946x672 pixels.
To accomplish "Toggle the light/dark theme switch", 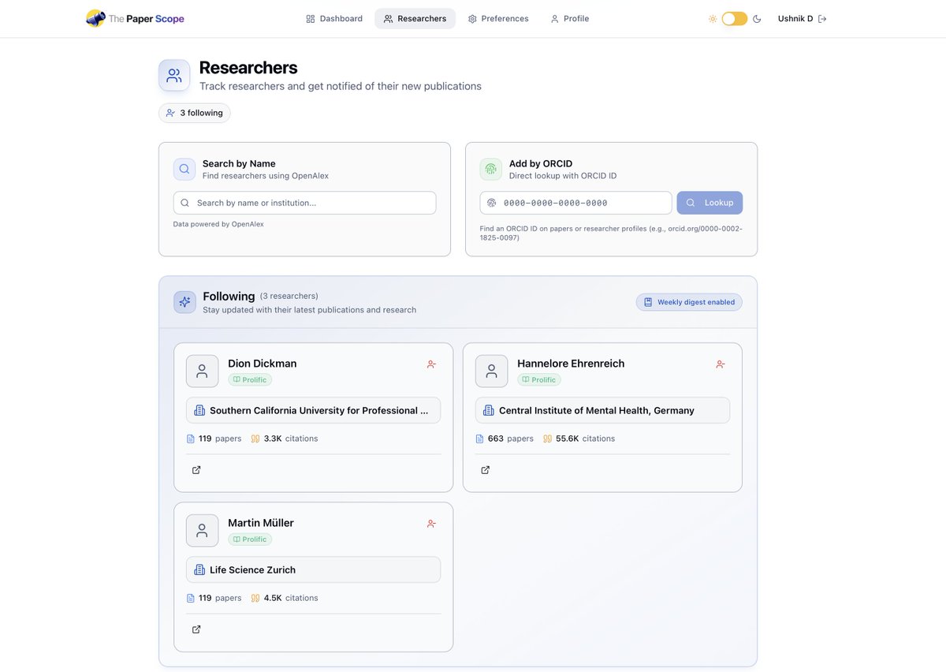I will point(734,18).
